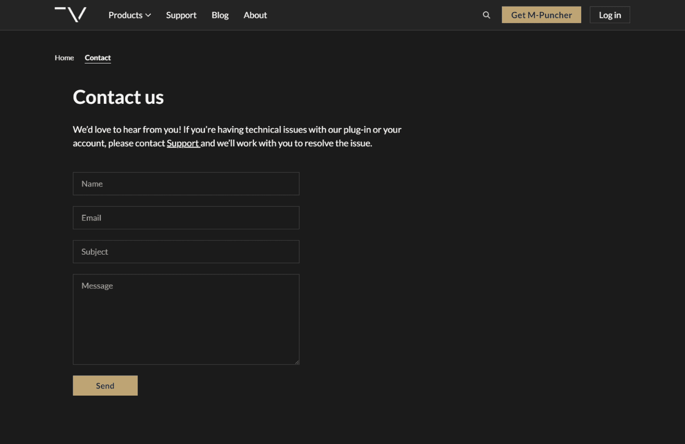This screenshot has height=444, width=685.
Task: Navigate to the About page
Action: pos(255,15)
